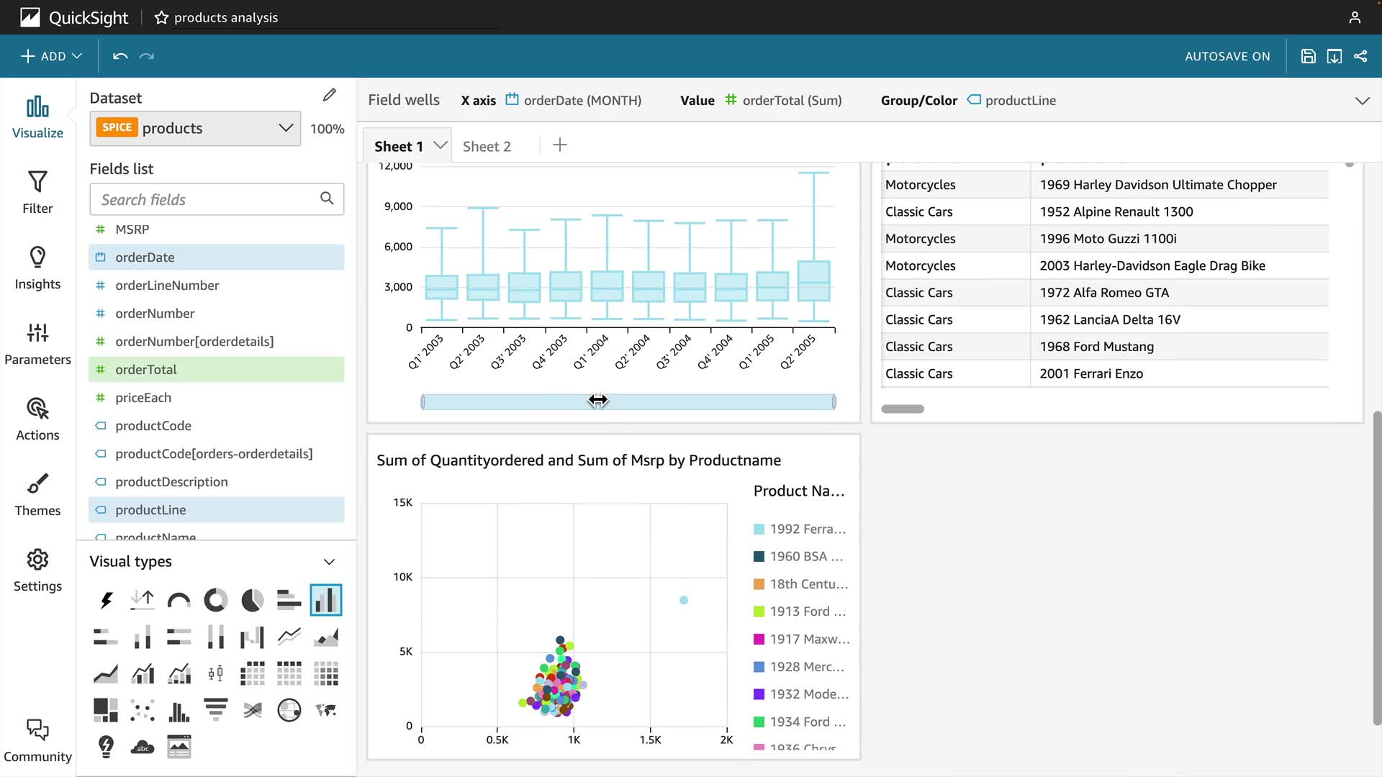This screenshot has width=1382, height=777.
Task: Select the donut chart visual type
Action: click(215, 600)
